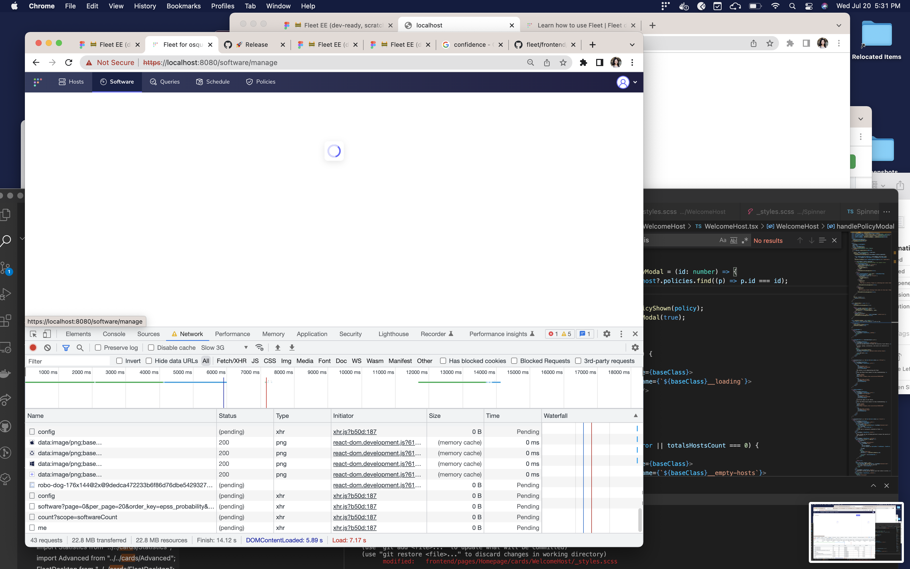
Task: Open network conditions wifi-gear icon
Action: (x=259, y=347)
